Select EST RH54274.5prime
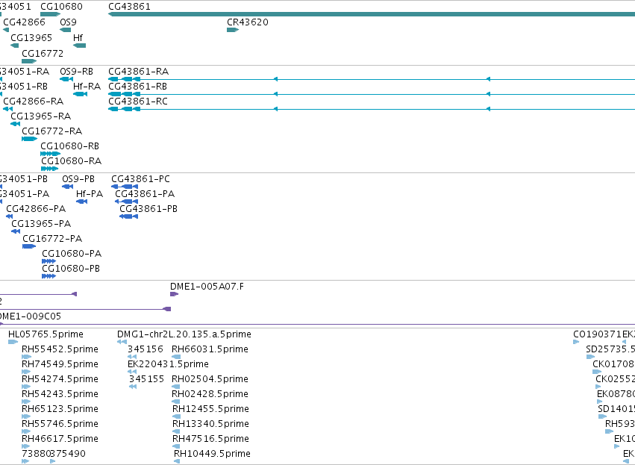 [x=26, y=387]
